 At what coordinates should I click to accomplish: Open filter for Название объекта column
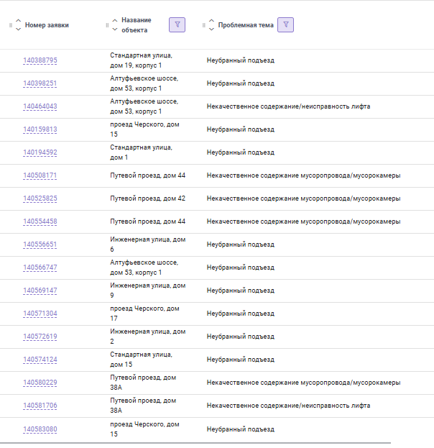coord(177,25)
